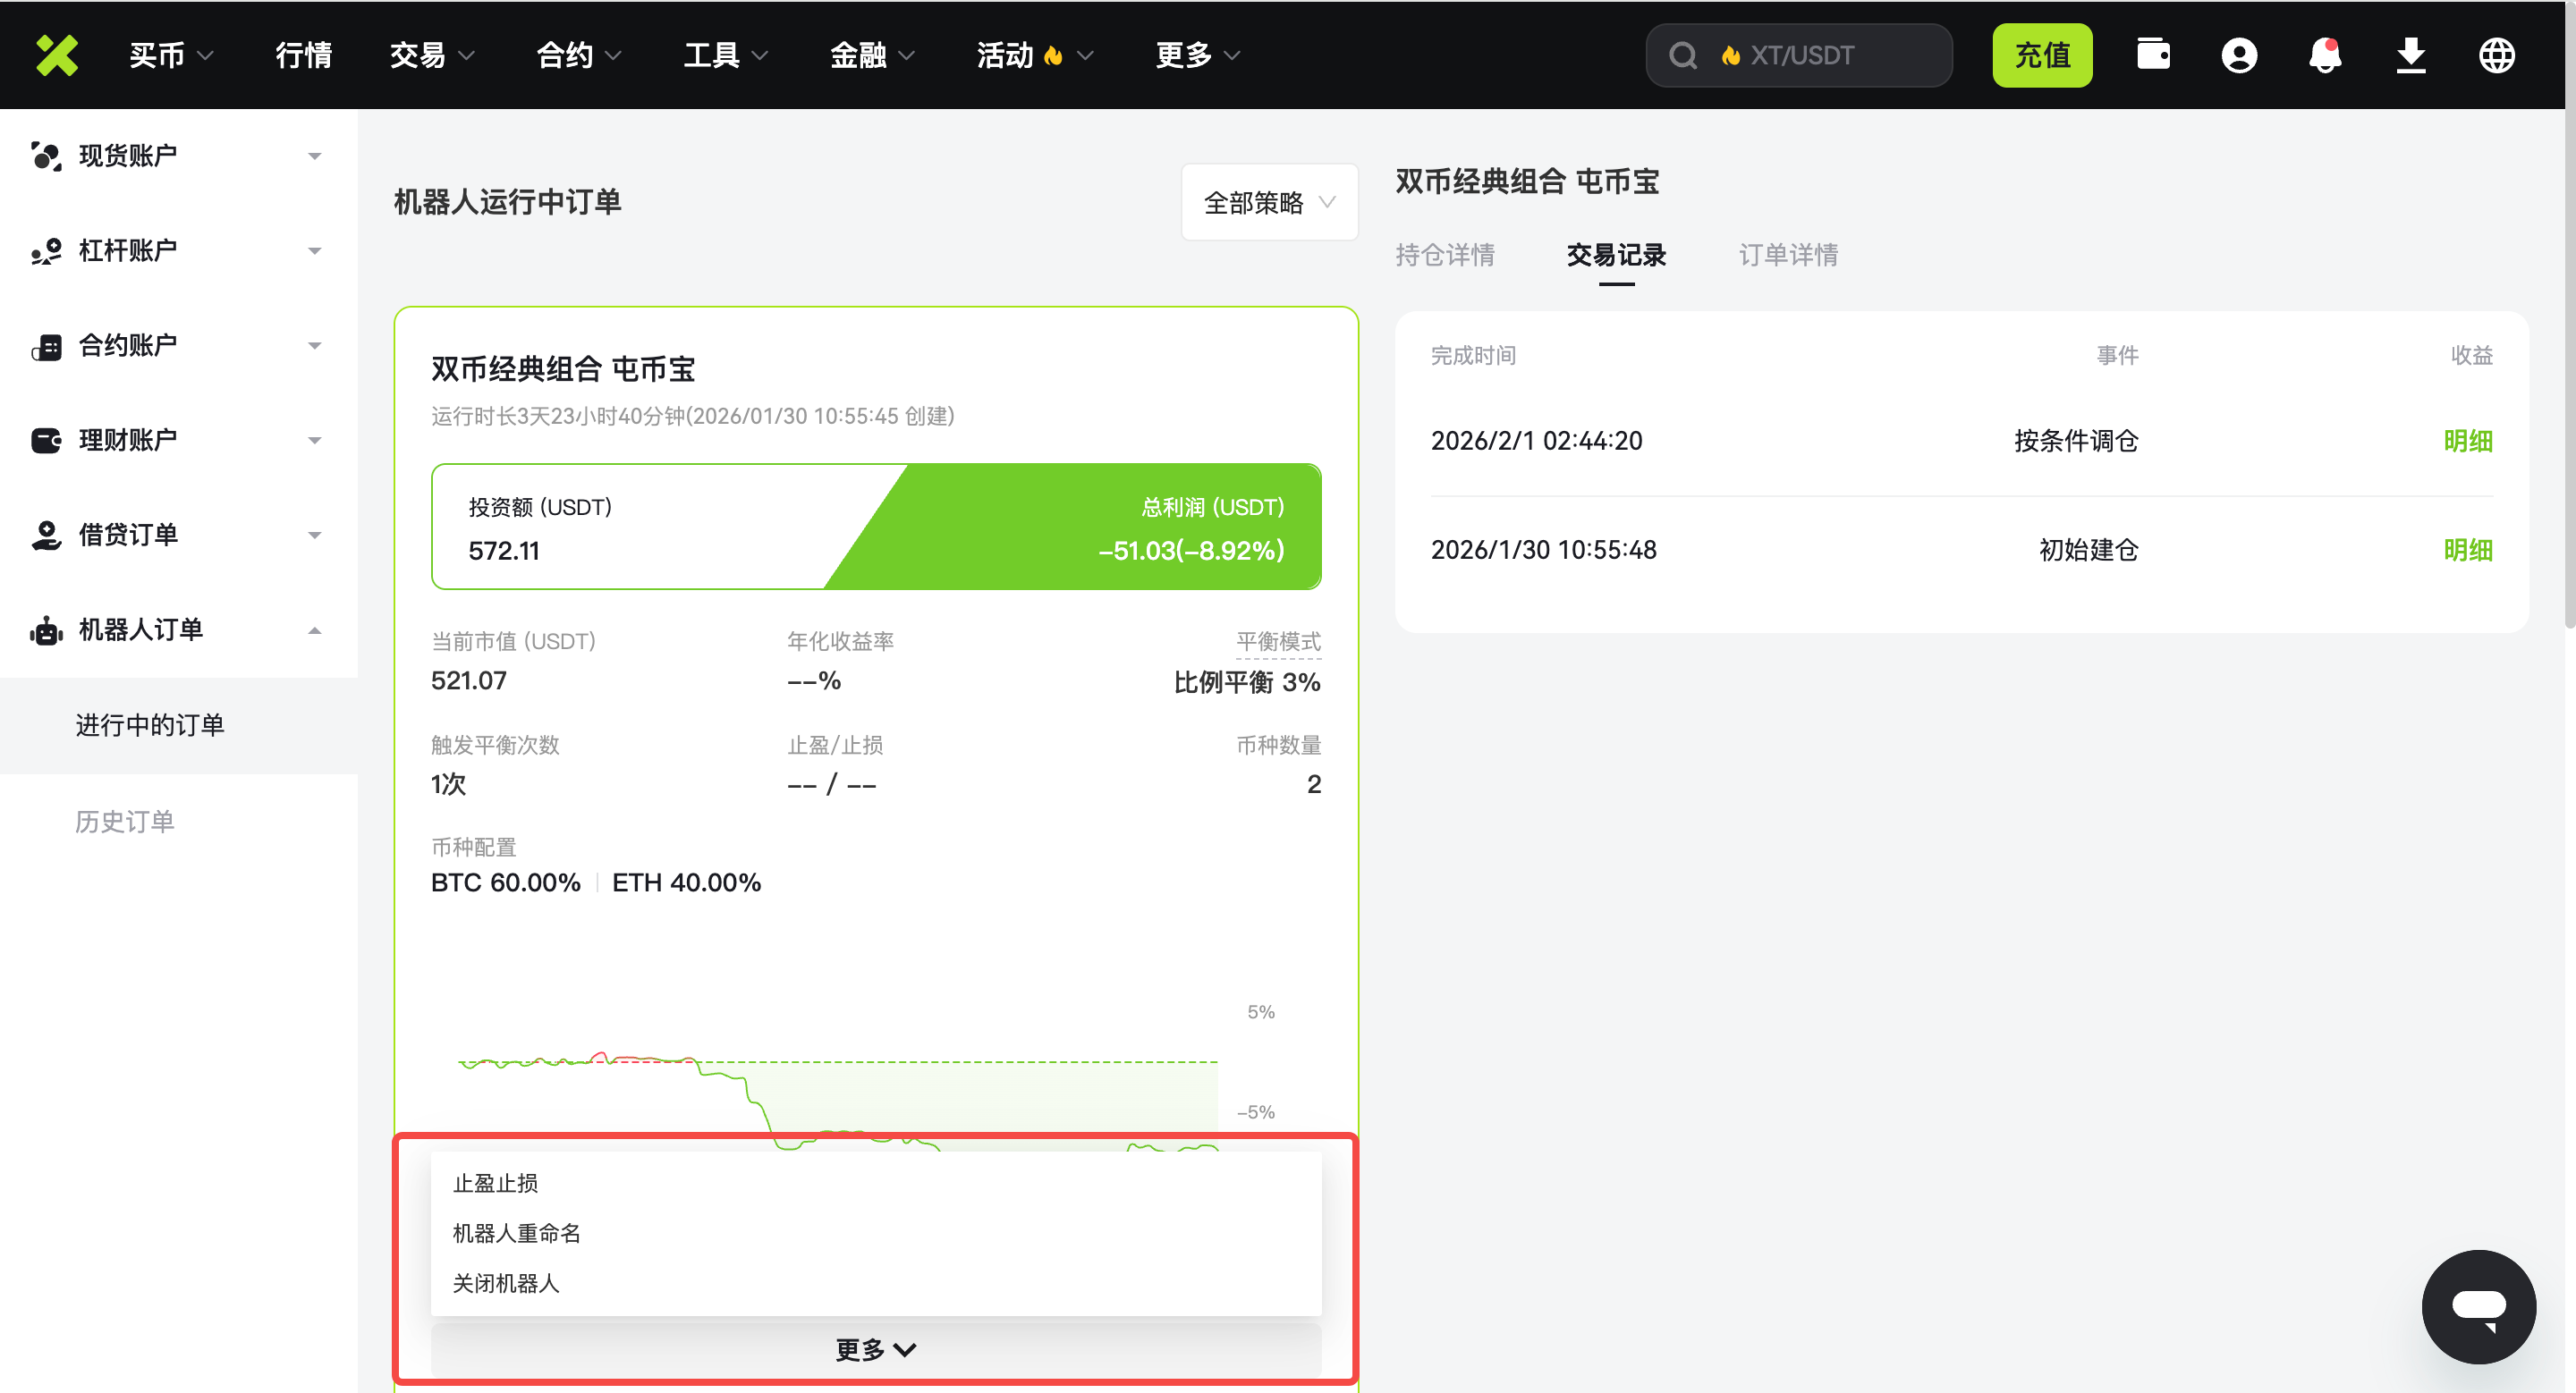The height and width of the screenshot is (1393, 2576).
Task: Open 历史订单 in the sidebar
Action: click(125, 822)
